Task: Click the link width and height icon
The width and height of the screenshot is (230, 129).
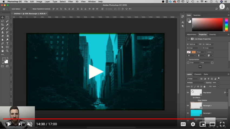Action: 200,44
